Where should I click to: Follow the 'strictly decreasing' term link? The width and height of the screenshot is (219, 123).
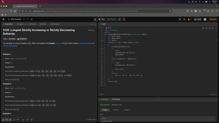tap(10, 46)
